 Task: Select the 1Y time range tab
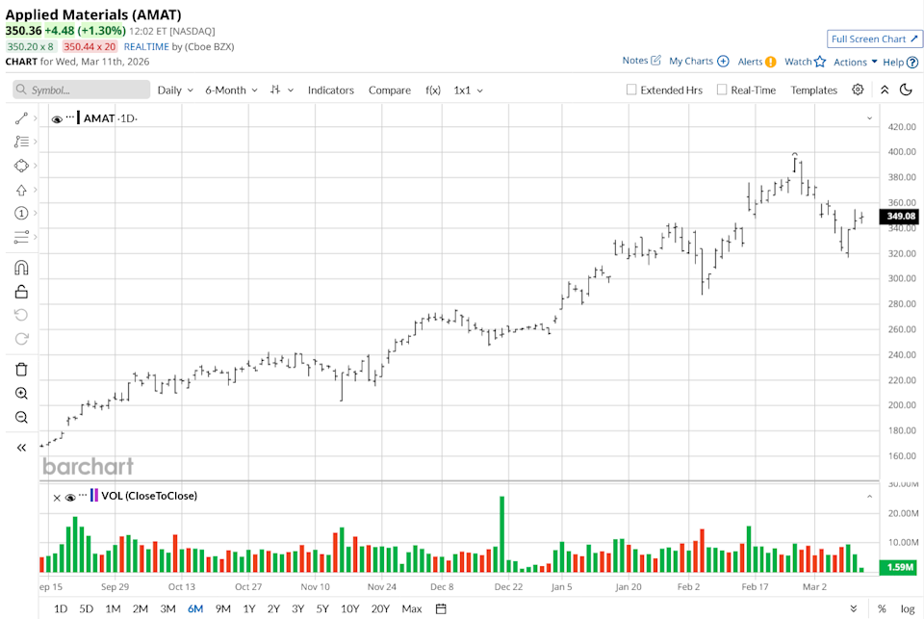point(248,608)
